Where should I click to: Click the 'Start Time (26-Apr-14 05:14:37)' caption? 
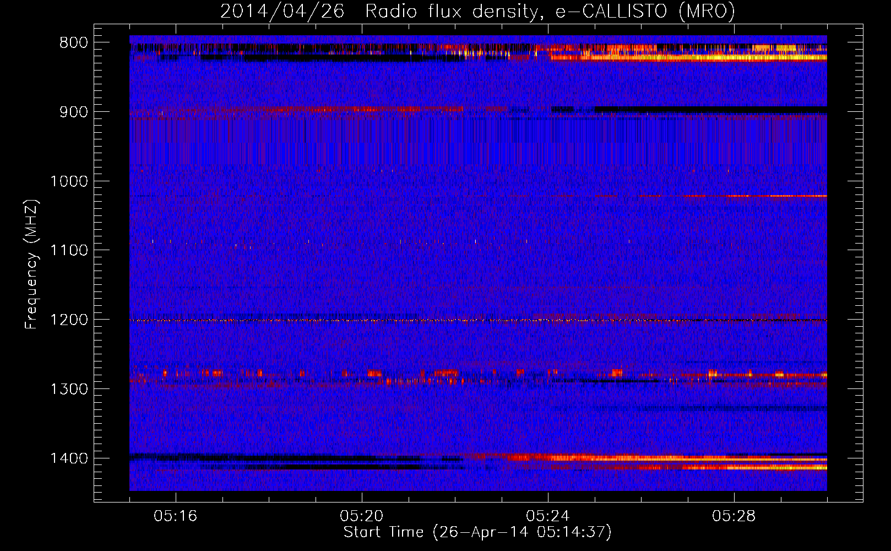[477, 532]
